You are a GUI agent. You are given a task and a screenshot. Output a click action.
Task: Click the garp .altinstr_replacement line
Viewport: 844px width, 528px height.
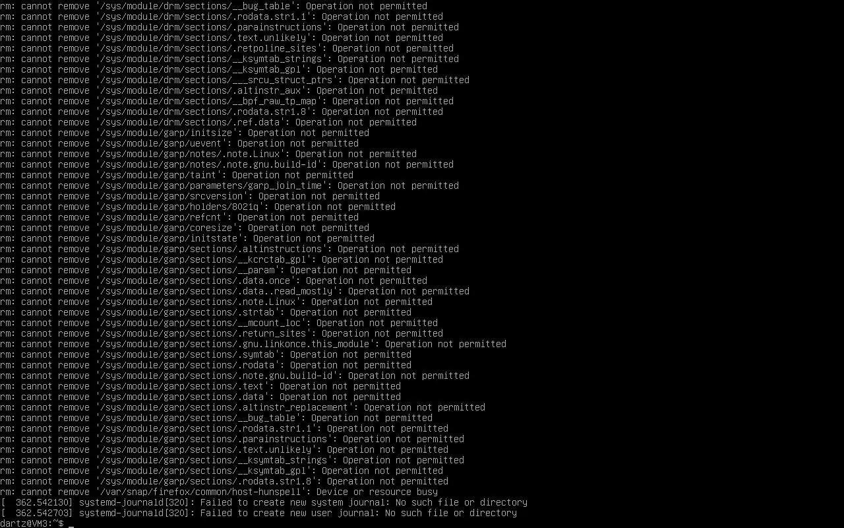pyautogui.click(x=243, y=407)
